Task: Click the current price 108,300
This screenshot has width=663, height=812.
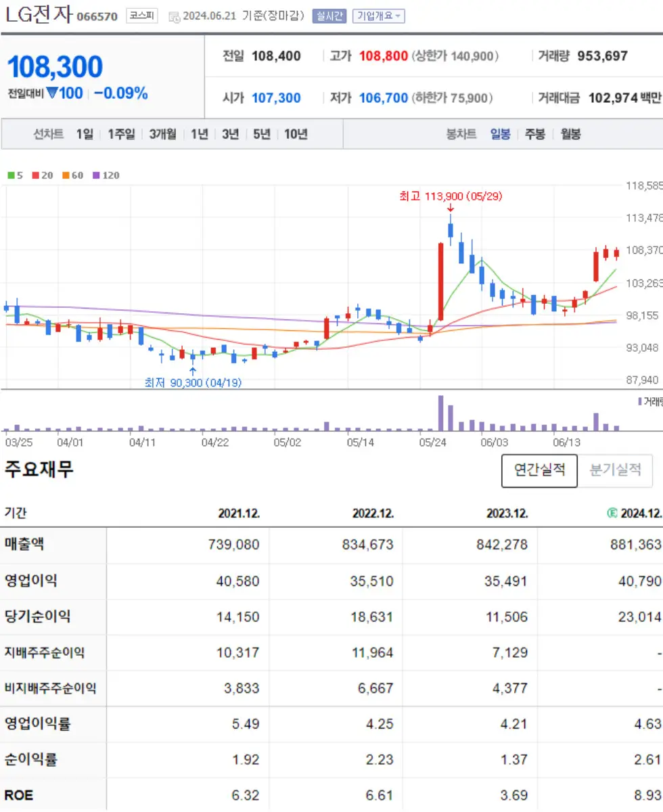Action: [x=55, y=67]
